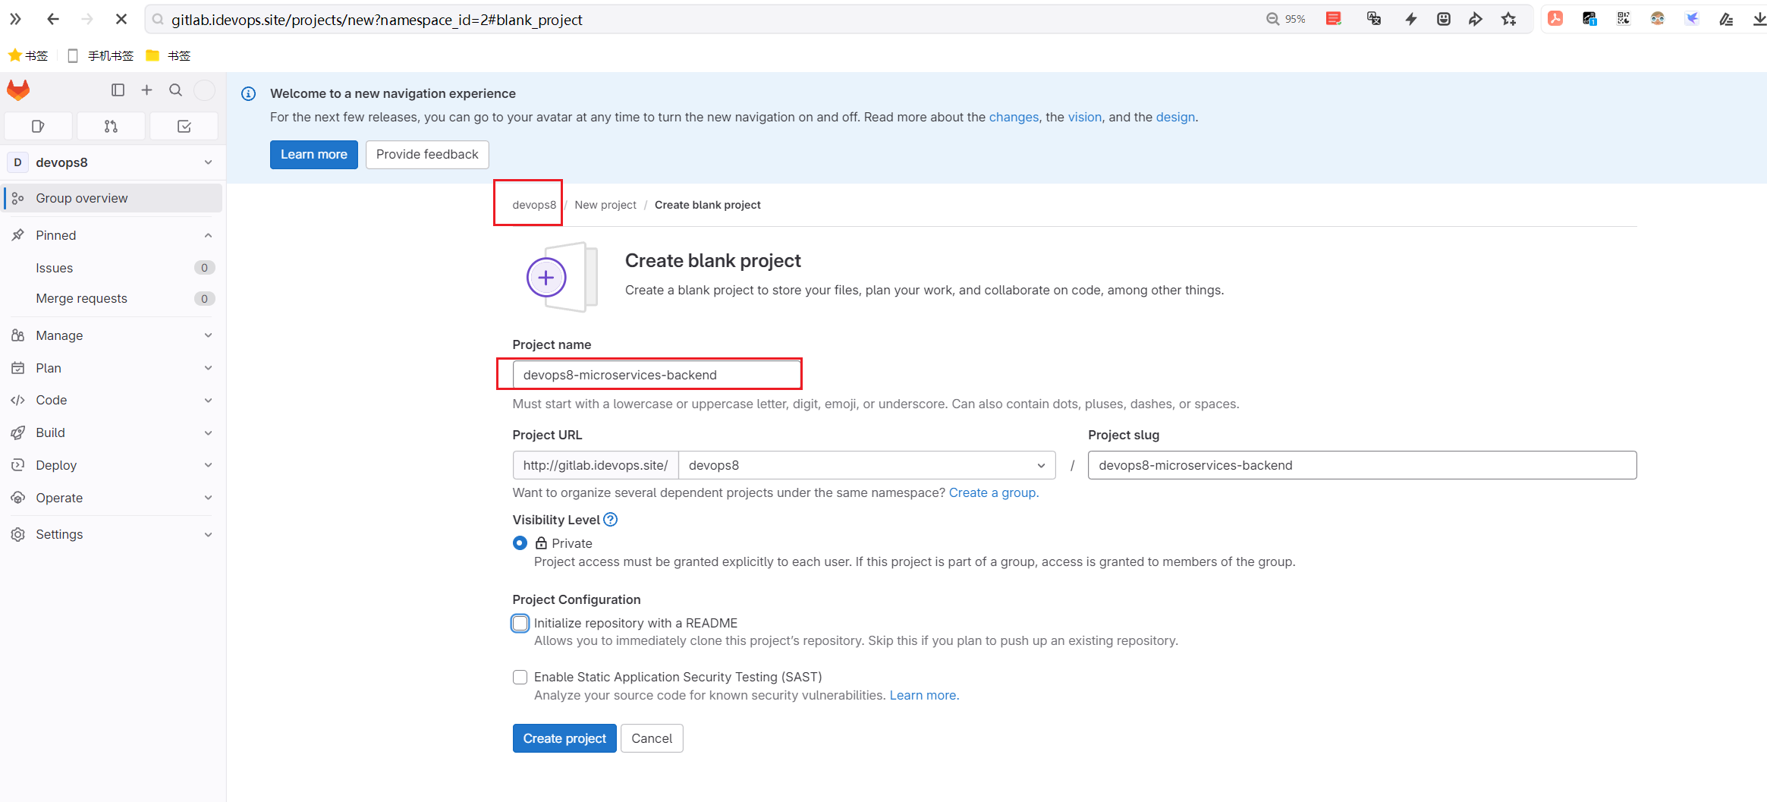The image size is (1767, 802).
Task: Click the red notes extension icon
Action: [x=1334, y=19]
